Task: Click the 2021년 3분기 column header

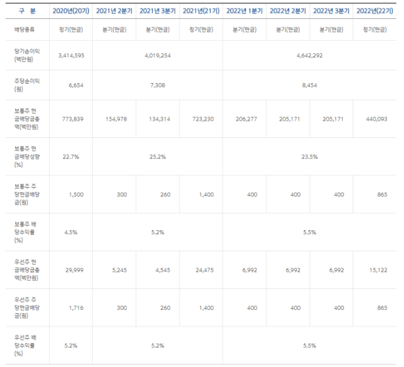Action: (158, 11)
